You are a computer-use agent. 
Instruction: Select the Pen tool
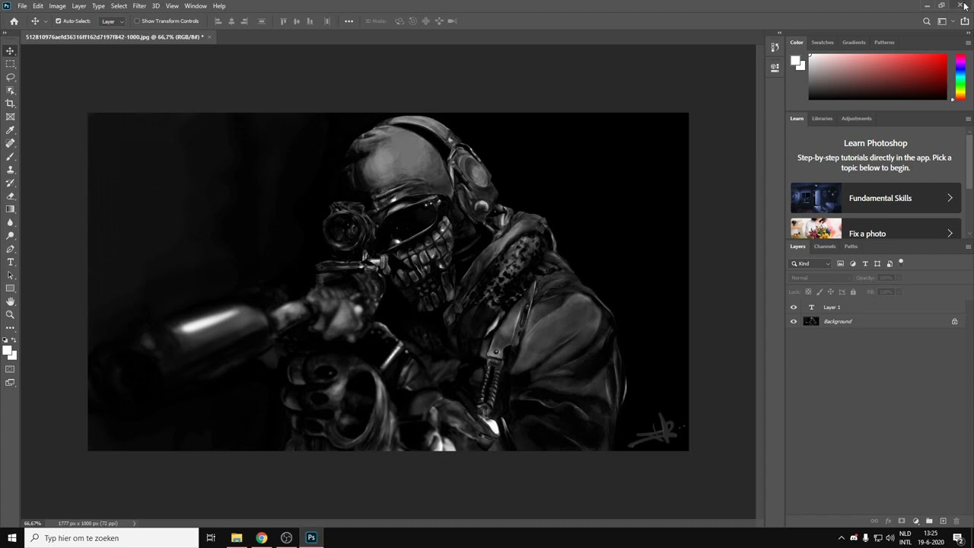(x=11, y=249)
